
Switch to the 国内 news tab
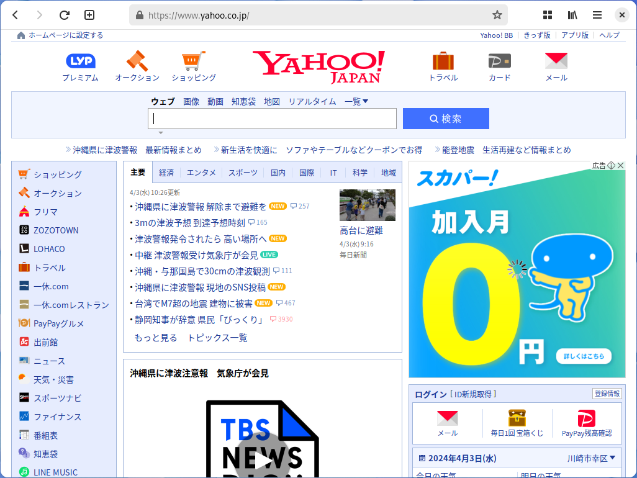point(278,173)
